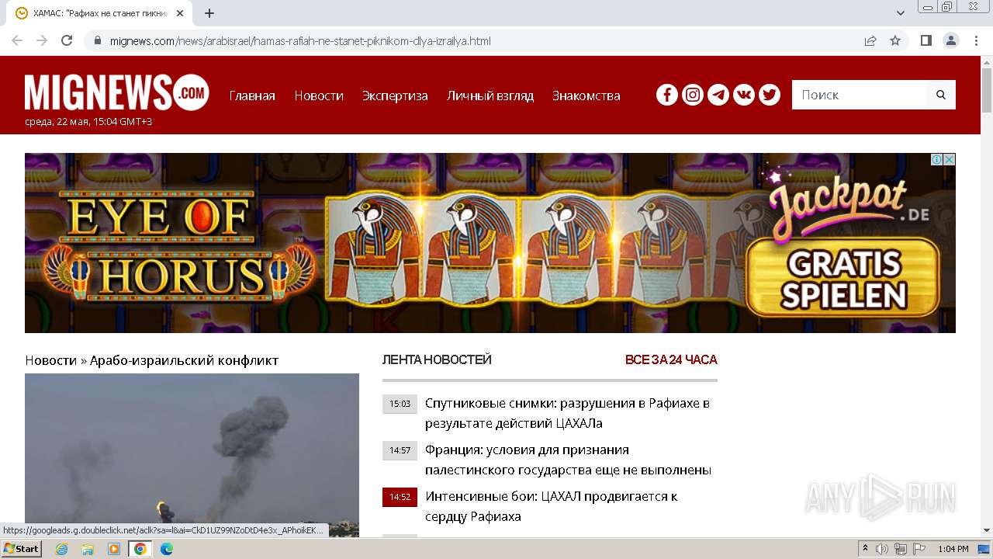Toggle the browser side panel
993x559 pixels.
[926, 40]
